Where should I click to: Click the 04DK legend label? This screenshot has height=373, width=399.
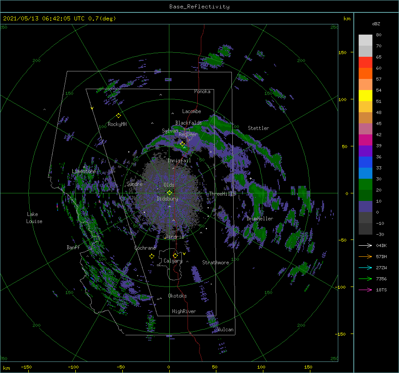pyautogui.click(x=381, y=245)
